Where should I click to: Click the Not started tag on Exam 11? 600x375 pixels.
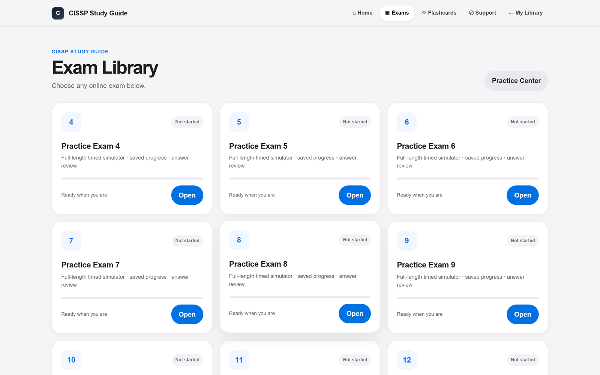pyautogui.click(x=355, y=360)
